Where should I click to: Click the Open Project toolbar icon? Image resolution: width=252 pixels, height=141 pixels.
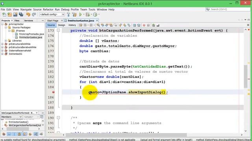point(15,14)
